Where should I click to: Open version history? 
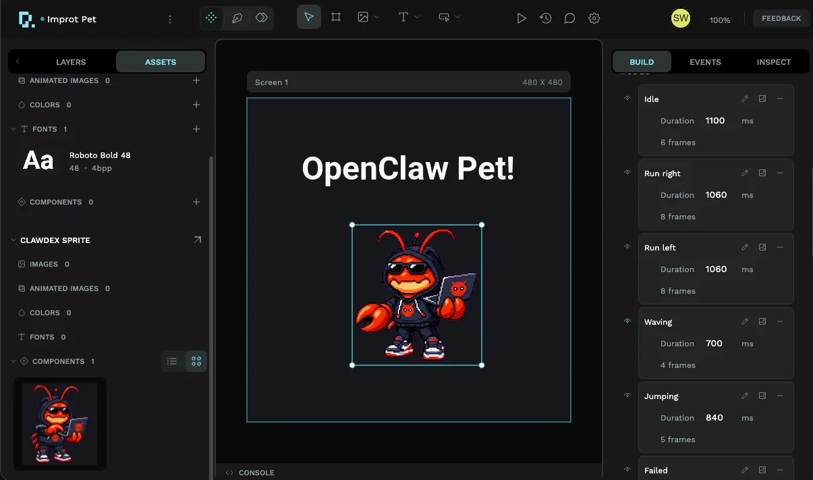click(x=546, y=18)
